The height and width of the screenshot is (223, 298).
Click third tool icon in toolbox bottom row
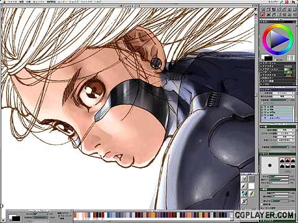(274, 14)
